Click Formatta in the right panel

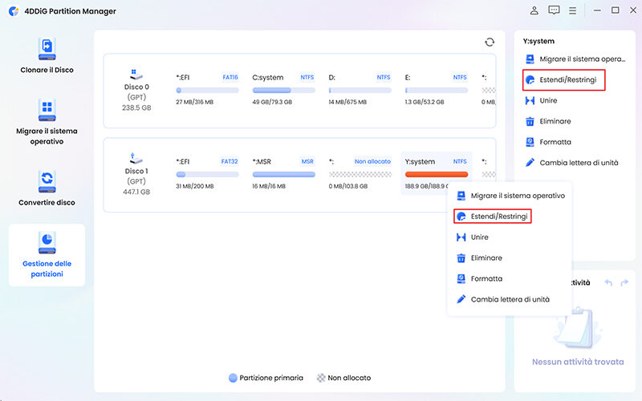[x=555, y=142]
